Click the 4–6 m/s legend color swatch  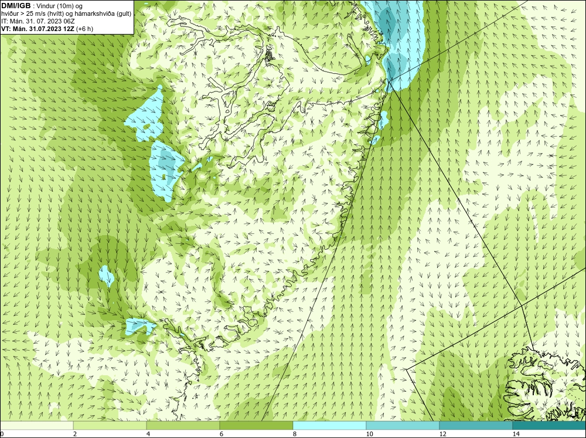183,426
